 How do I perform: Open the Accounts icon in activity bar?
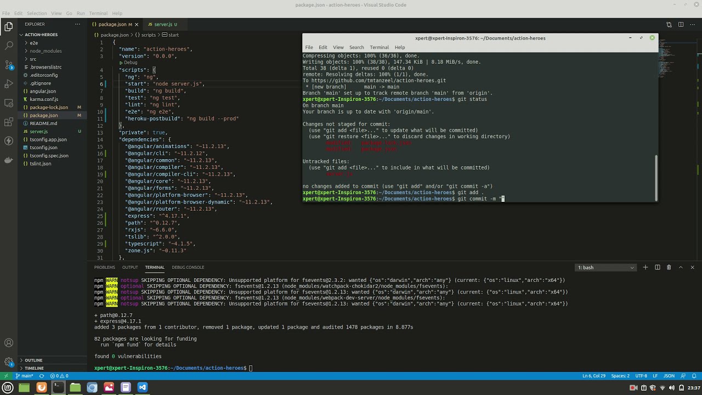pyautogui.click(x=8, y=343)
